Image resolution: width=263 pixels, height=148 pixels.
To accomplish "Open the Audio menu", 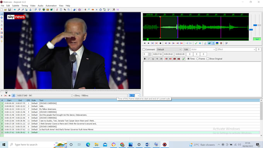I will point(41,6).
